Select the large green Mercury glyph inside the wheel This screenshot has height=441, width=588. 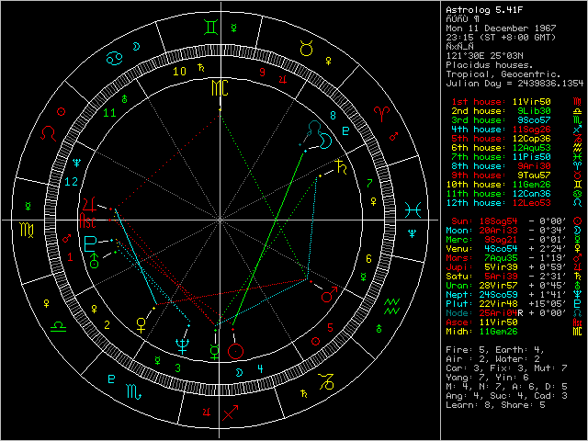[x=214, y=352]
